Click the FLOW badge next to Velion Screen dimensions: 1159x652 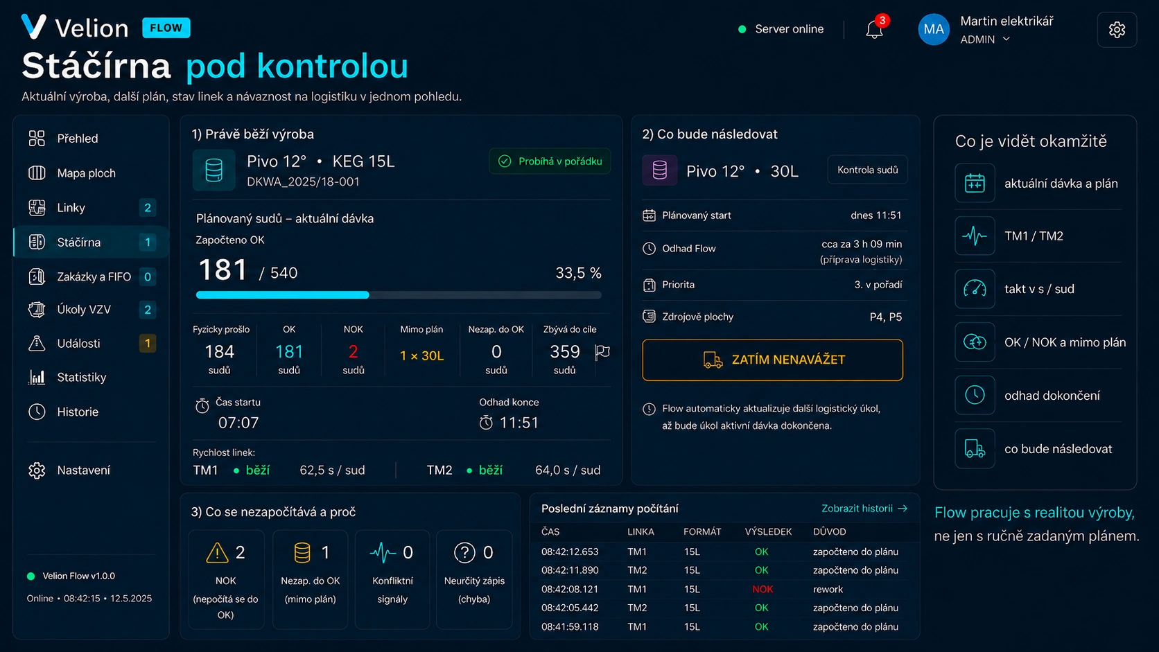coord(166,28)
